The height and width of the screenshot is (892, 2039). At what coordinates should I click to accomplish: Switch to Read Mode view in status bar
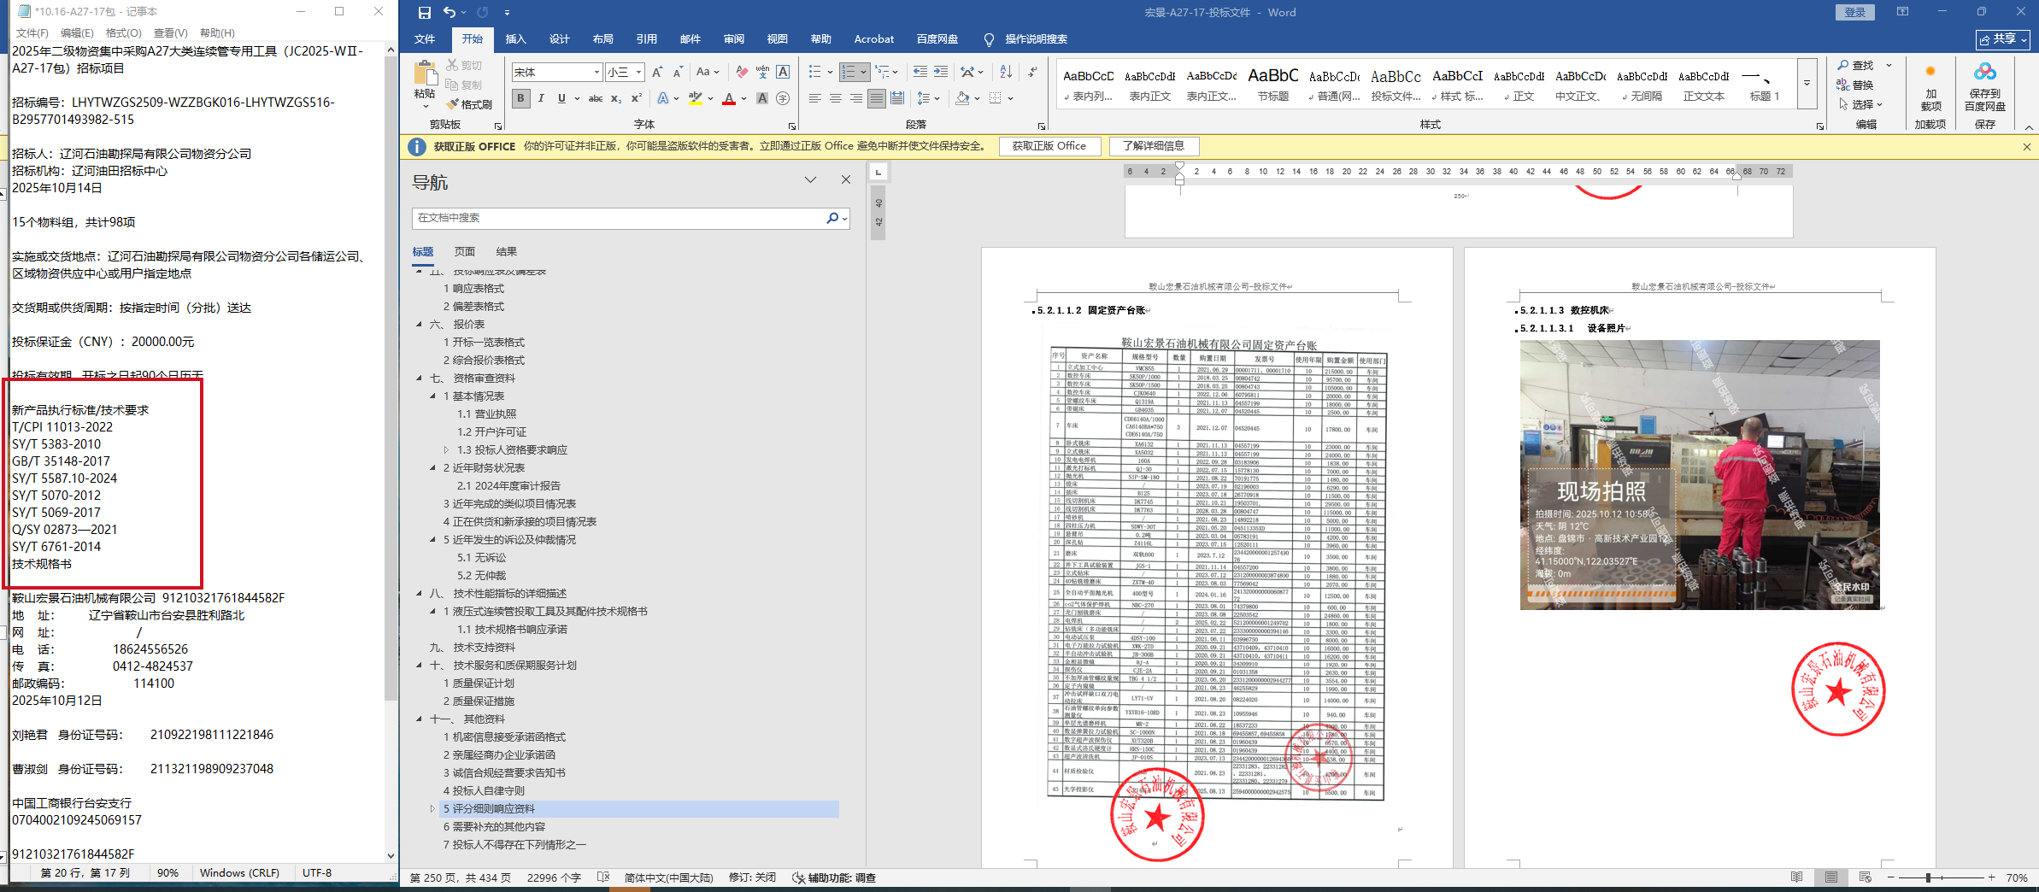(1797, 877)
